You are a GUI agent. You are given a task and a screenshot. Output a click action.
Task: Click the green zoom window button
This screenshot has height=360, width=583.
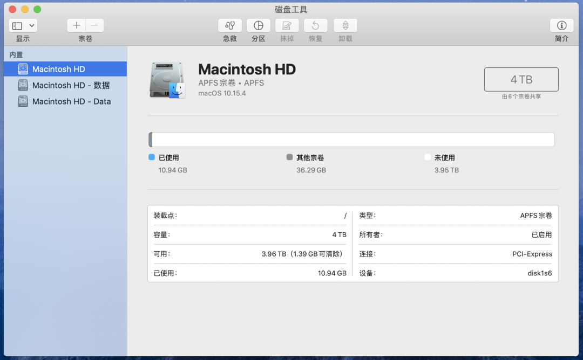click(x=37, y=9)
